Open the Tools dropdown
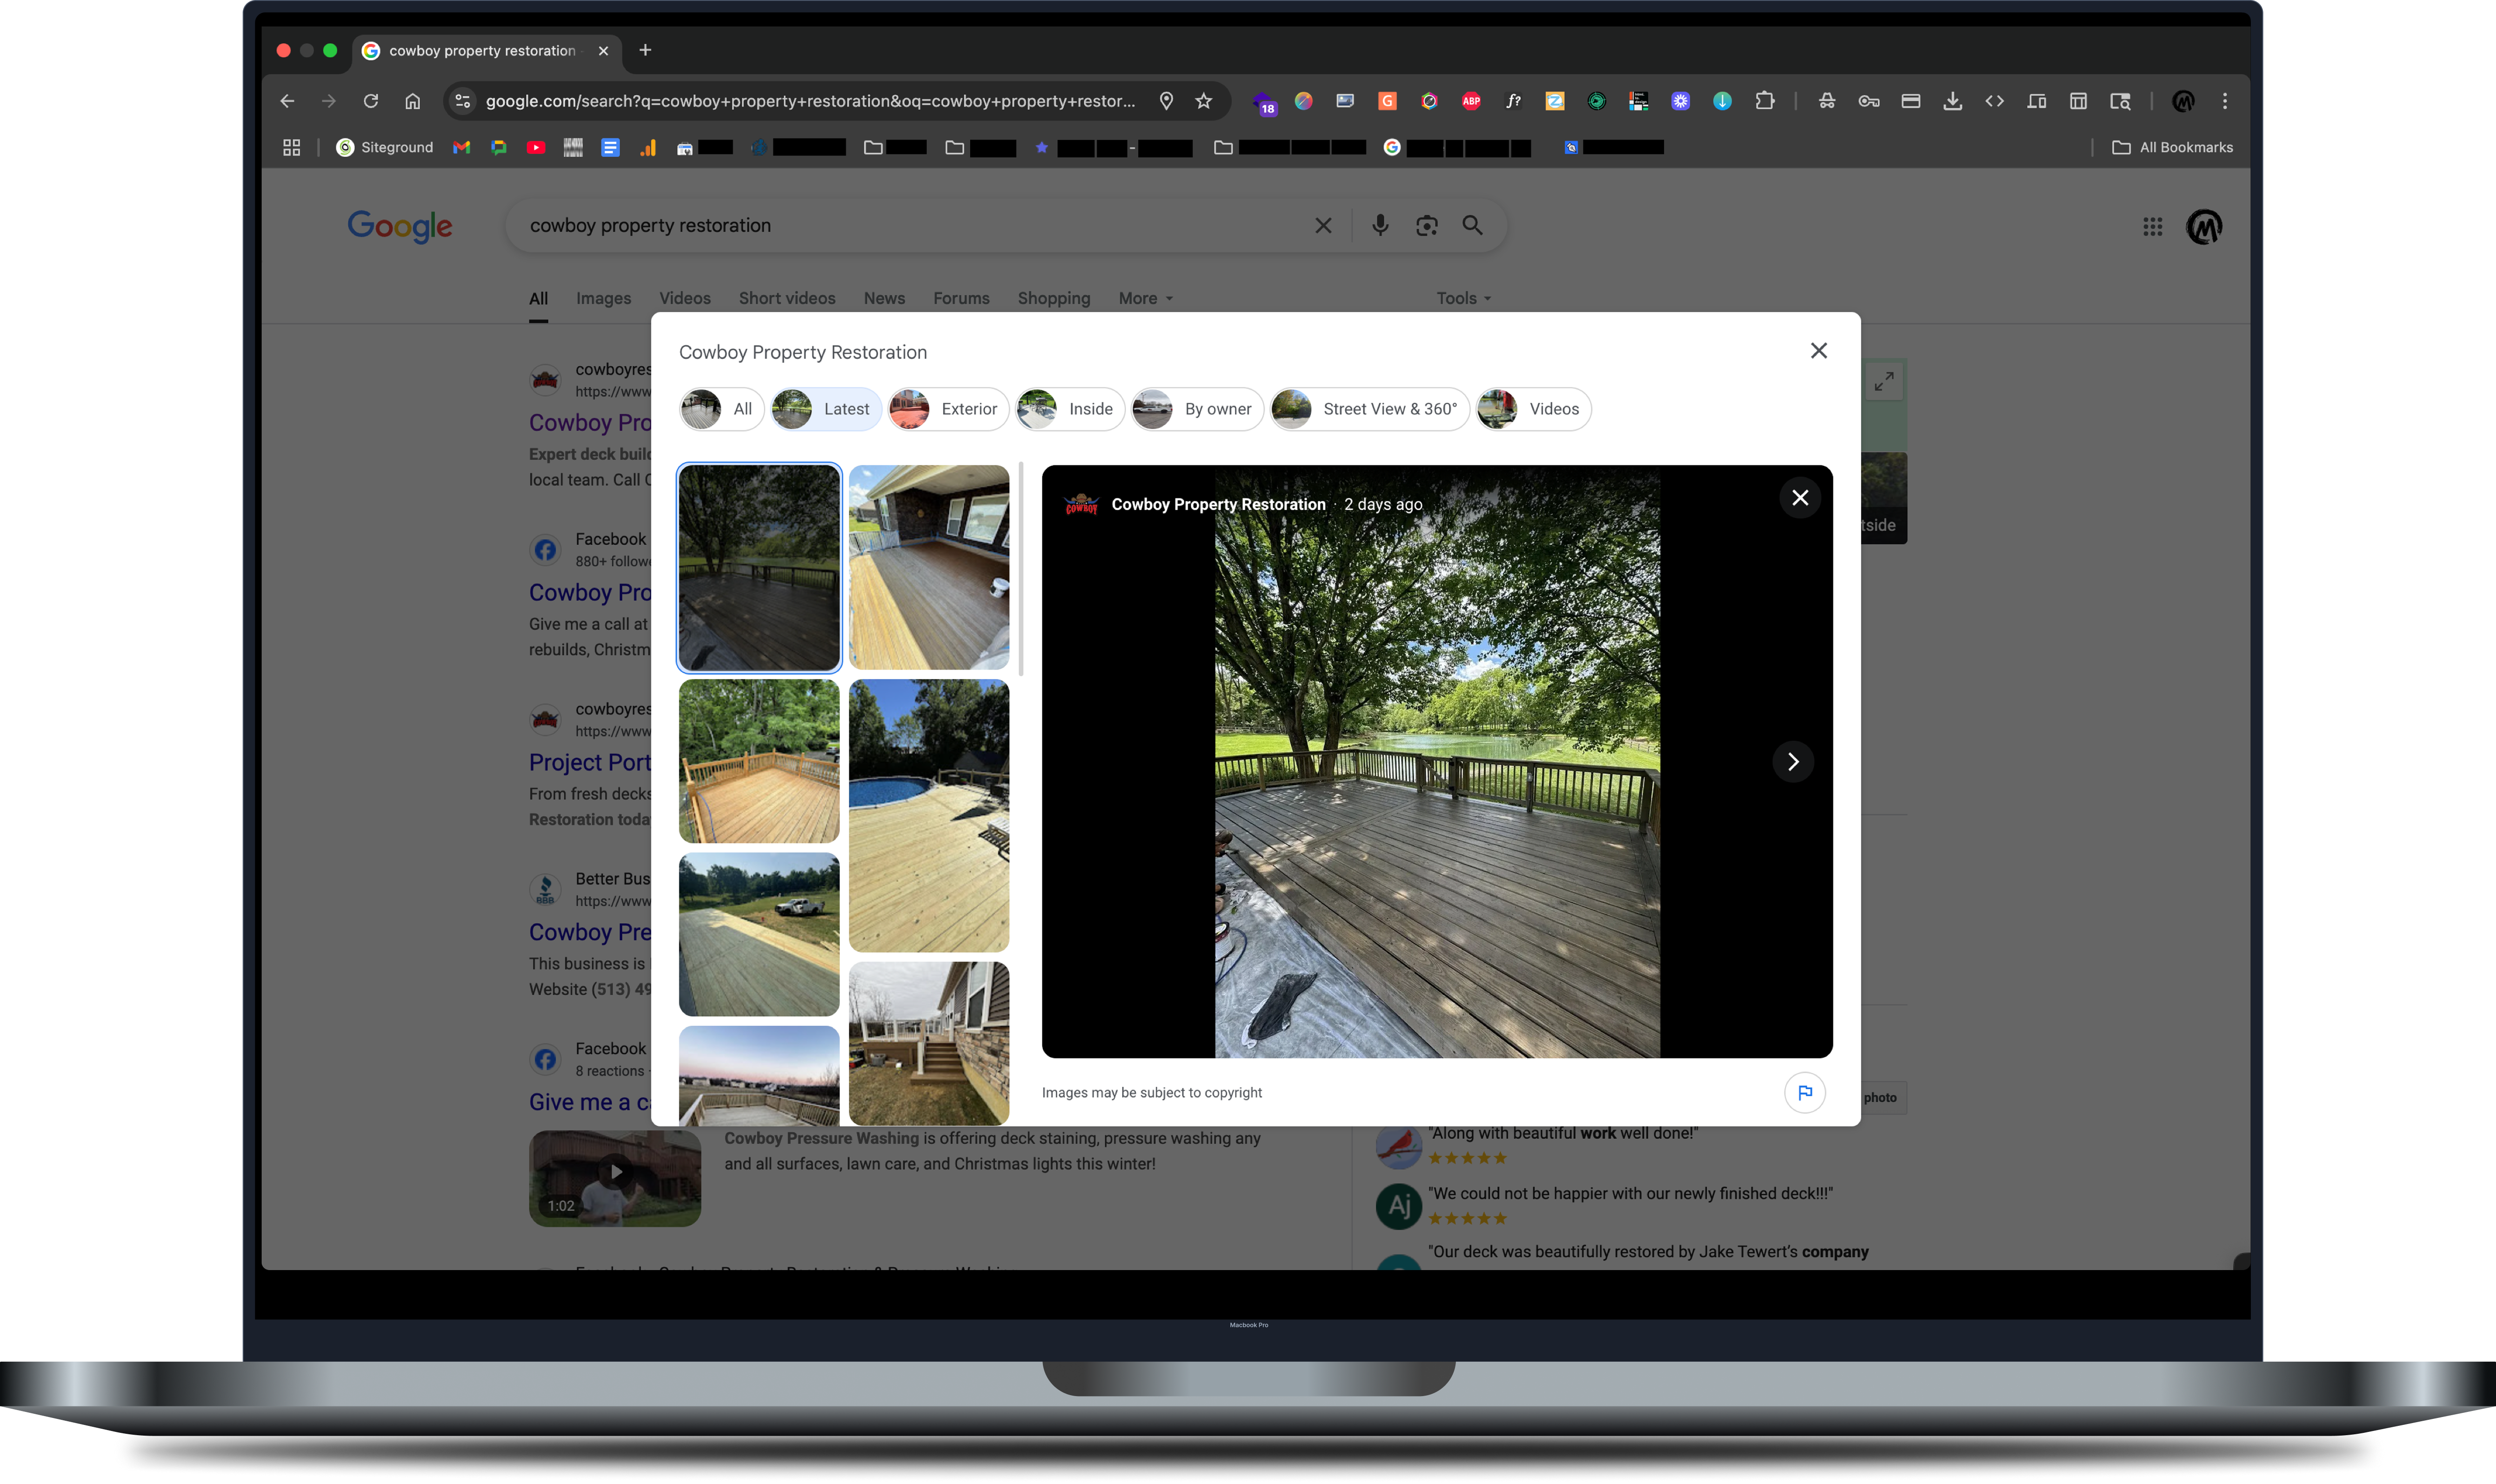 [x=1463, y=298]
